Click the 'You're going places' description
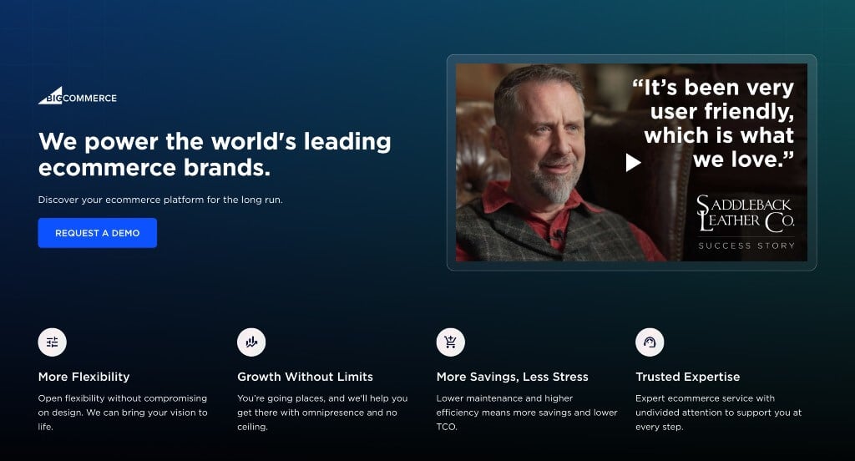The width and height of the screenshot is (855, 461). click(x=322, y=413)
